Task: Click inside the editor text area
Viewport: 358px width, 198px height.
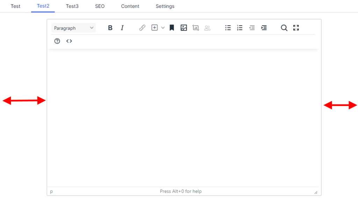Action: coord(184,118)
